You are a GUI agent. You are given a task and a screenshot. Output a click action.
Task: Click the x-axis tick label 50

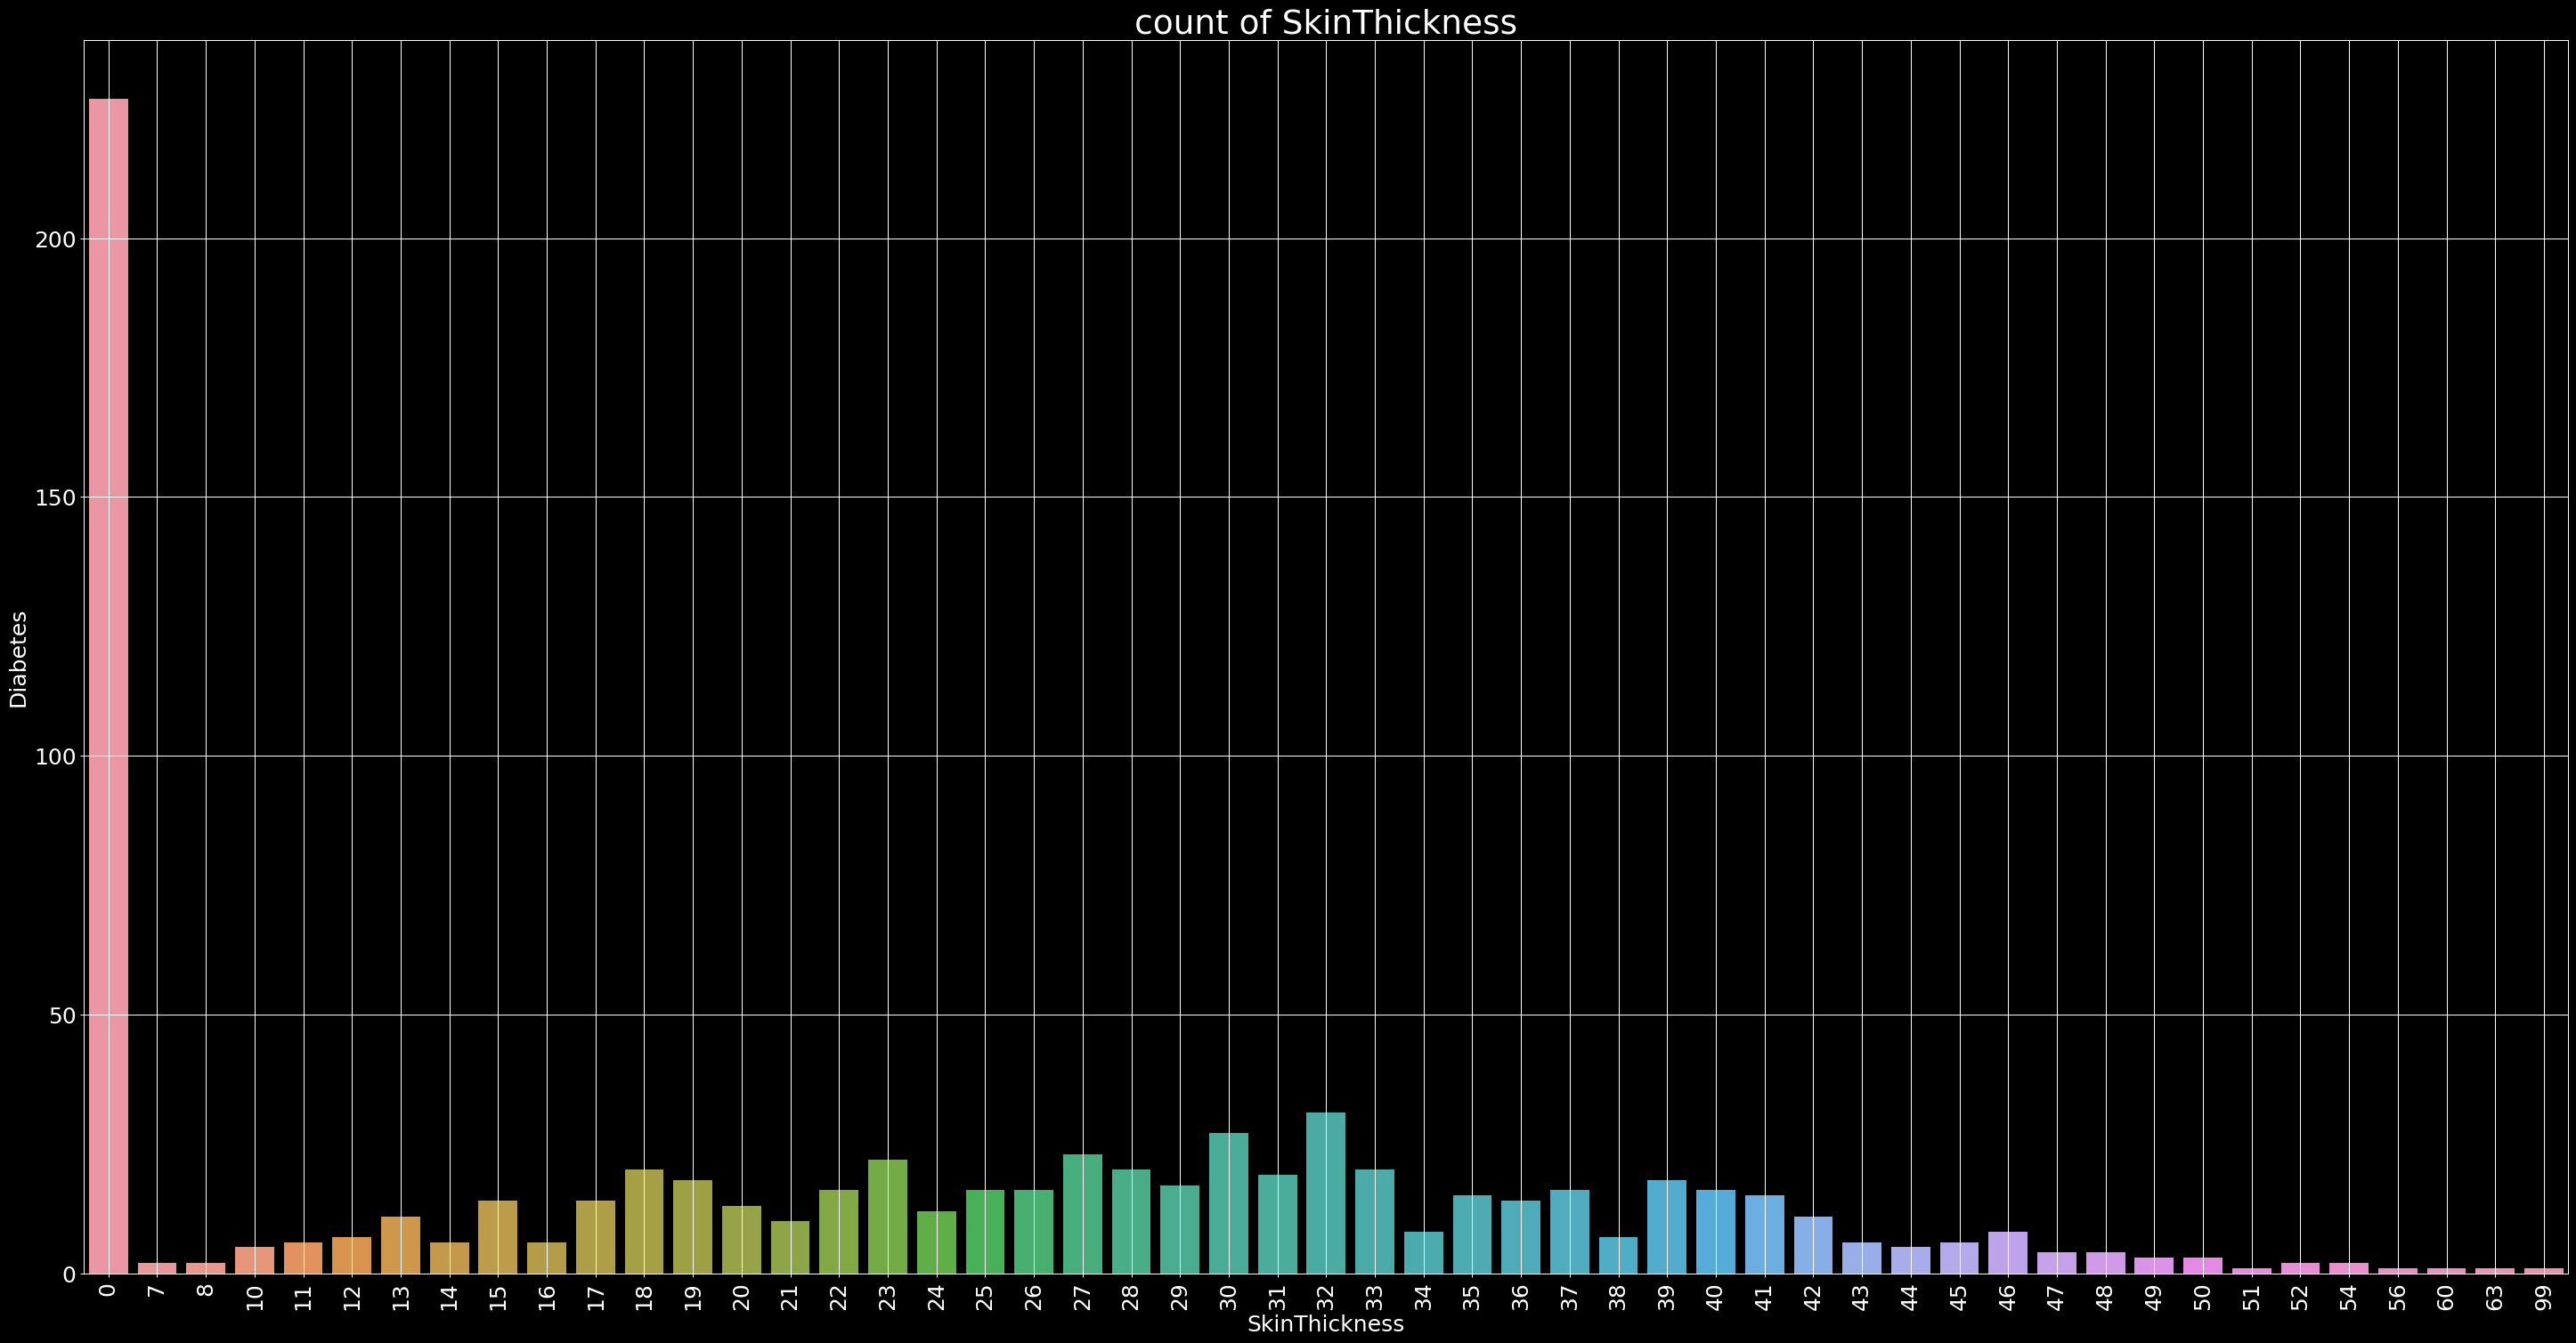pos(2202,1297)
